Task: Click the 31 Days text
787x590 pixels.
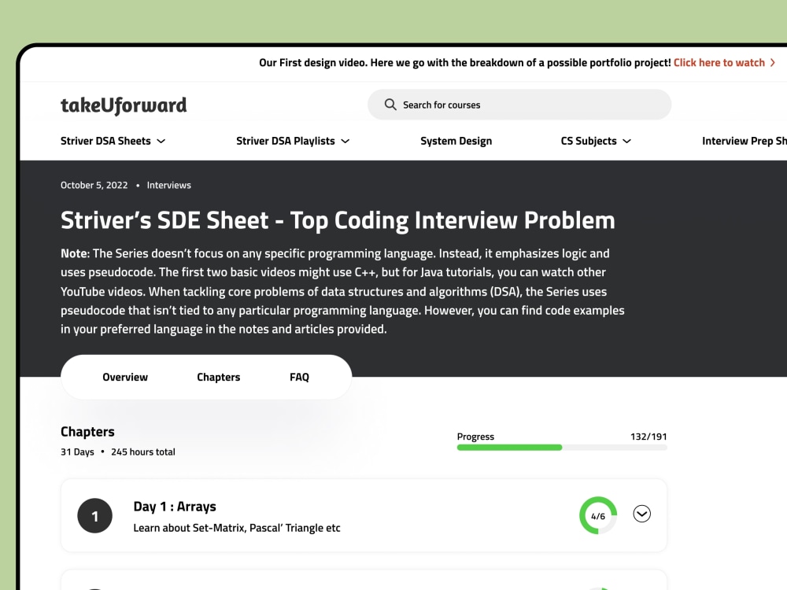Action: (x=77, y=452)
